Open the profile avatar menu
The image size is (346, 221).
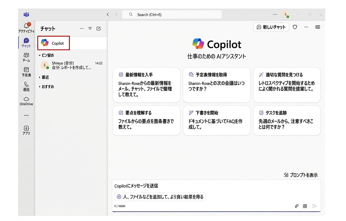(285, 15)
